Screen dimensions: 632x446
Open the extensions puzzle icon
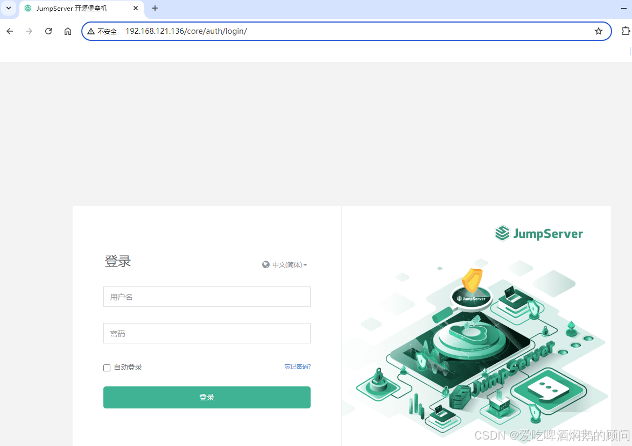pos(625,31)
